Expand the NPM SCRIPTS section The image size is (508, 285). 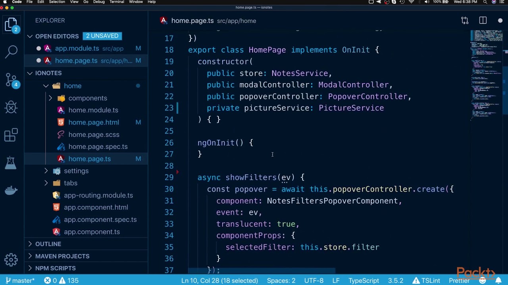30,268
